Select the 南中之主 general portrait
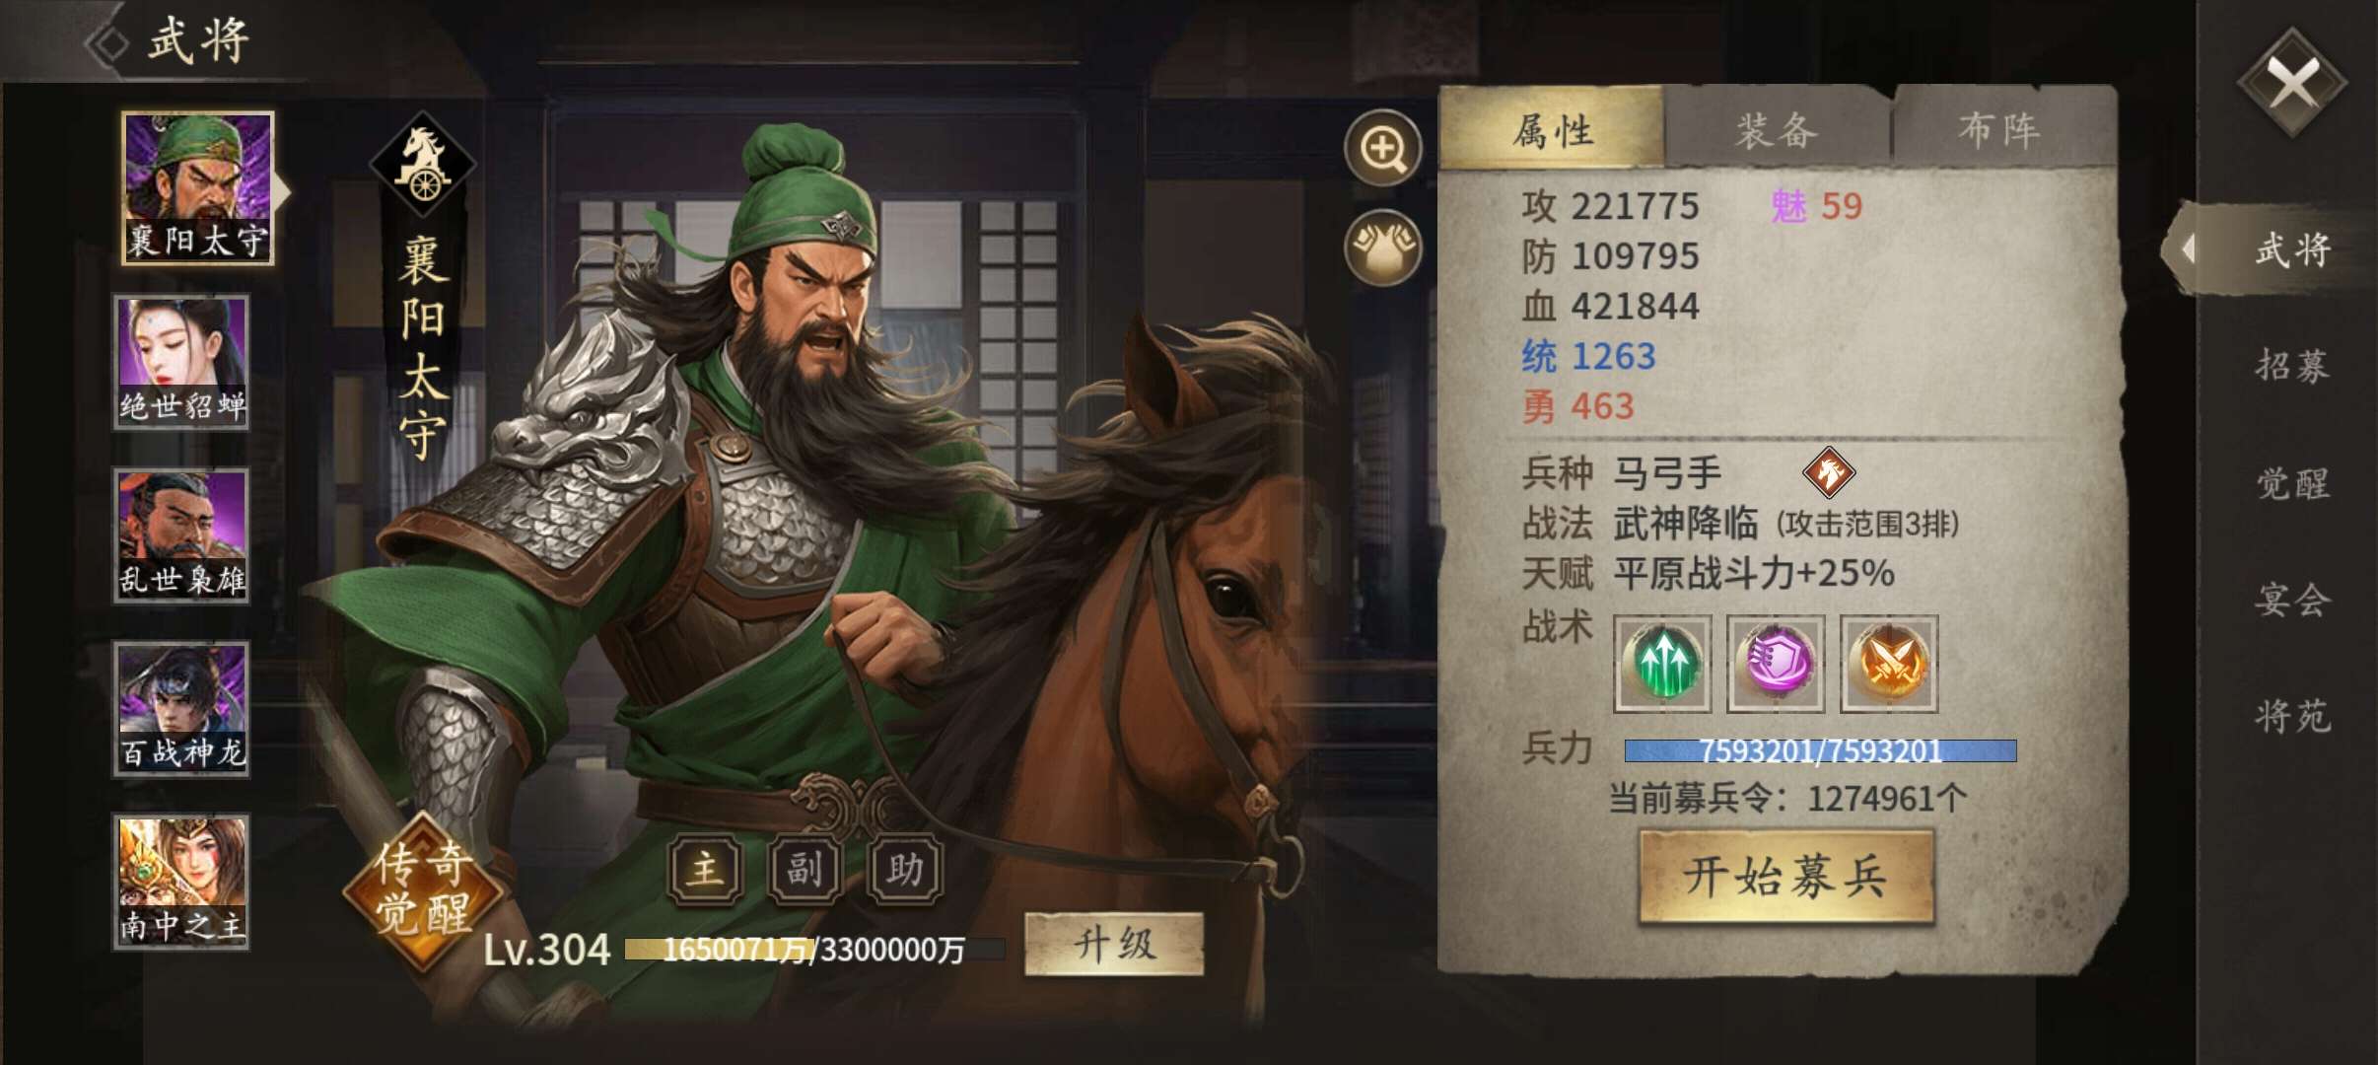Image resolution: width=2378 pixels, height=1065 pixels. 181,882
